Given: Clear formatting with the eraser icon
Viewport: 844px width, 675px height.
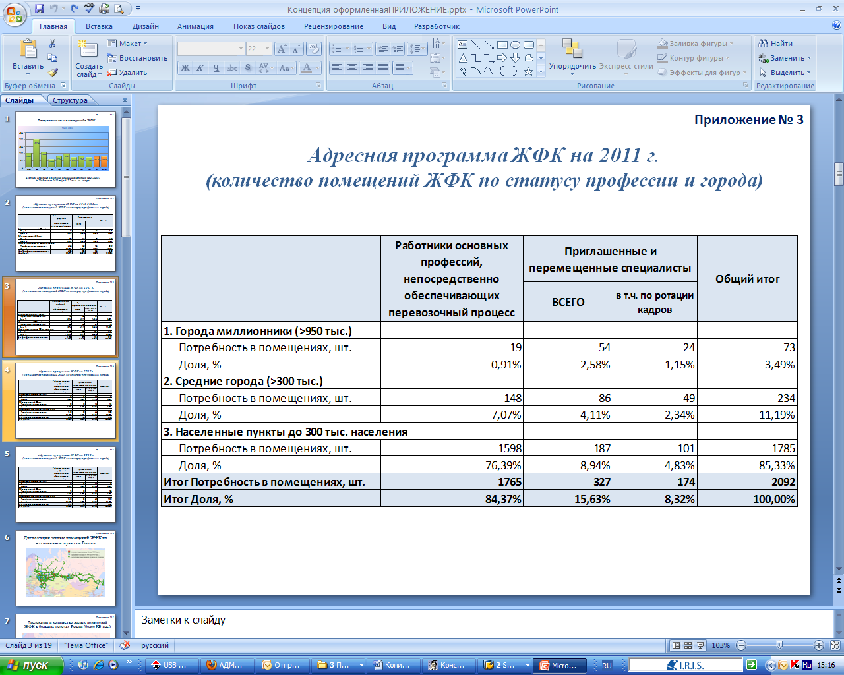Looking at the screenshot, I should 314,49.
